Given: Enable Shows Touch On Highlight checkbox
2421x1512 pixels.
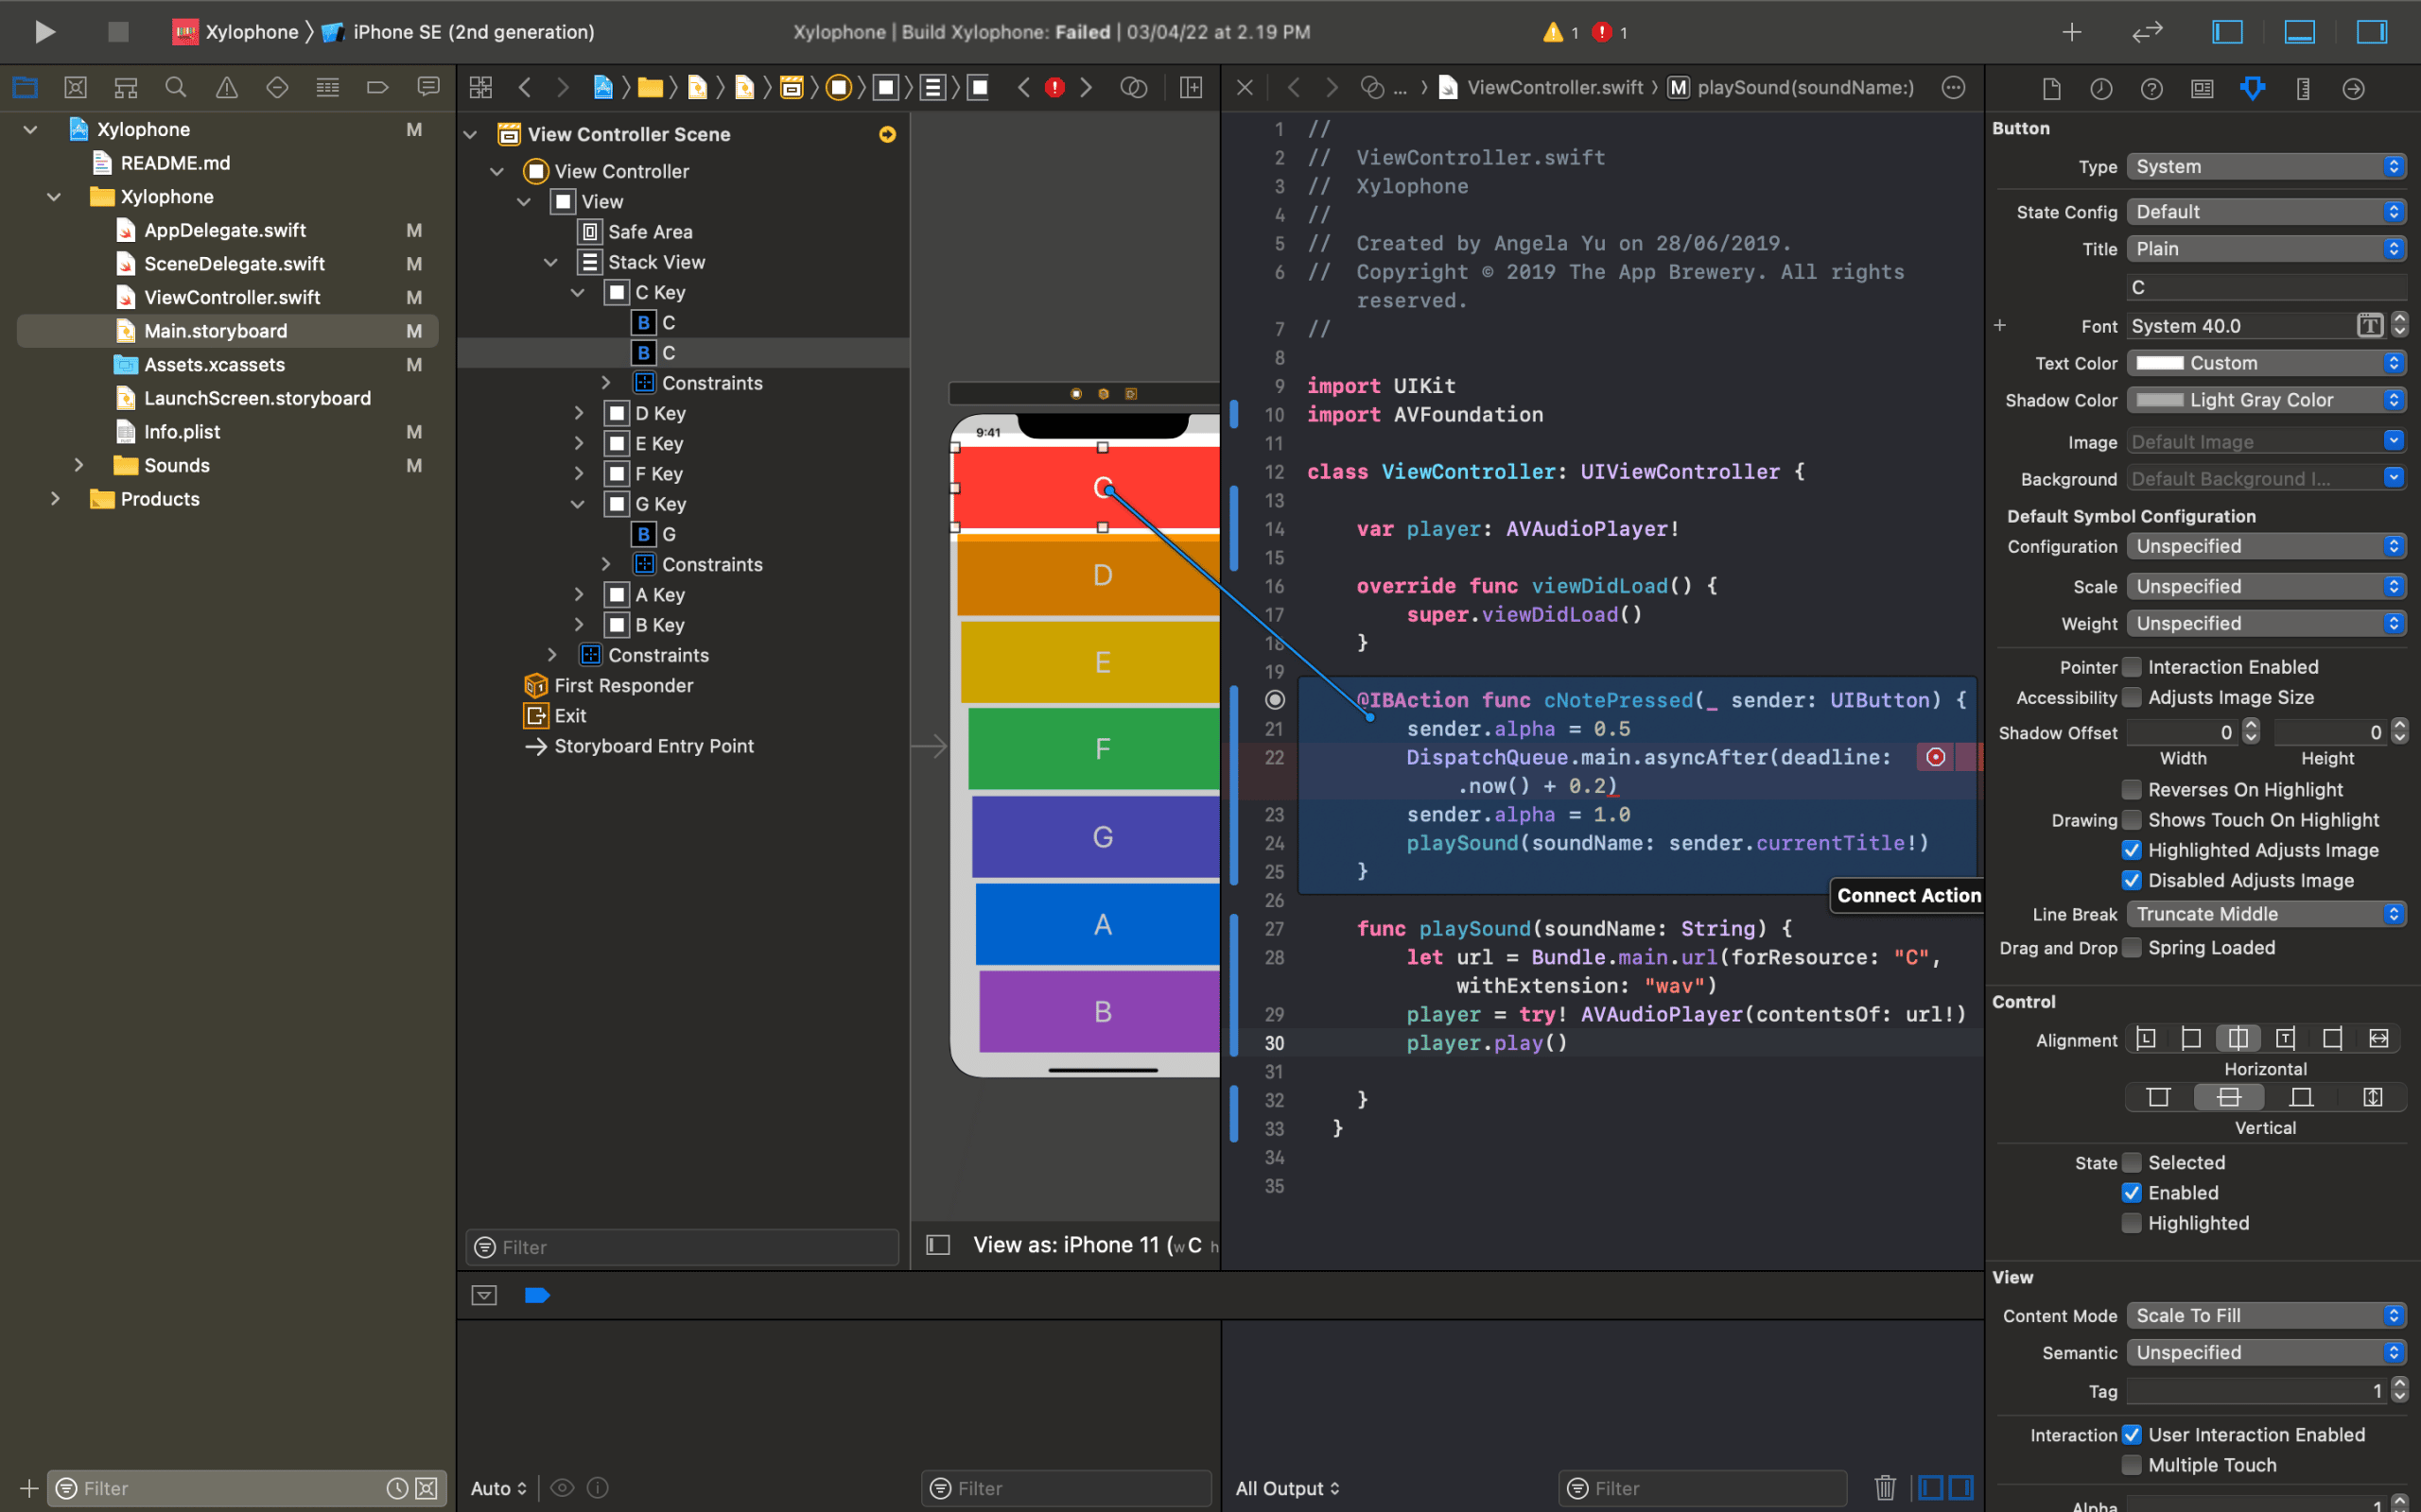Looking at the screenshot, I should pos(2132,820).
